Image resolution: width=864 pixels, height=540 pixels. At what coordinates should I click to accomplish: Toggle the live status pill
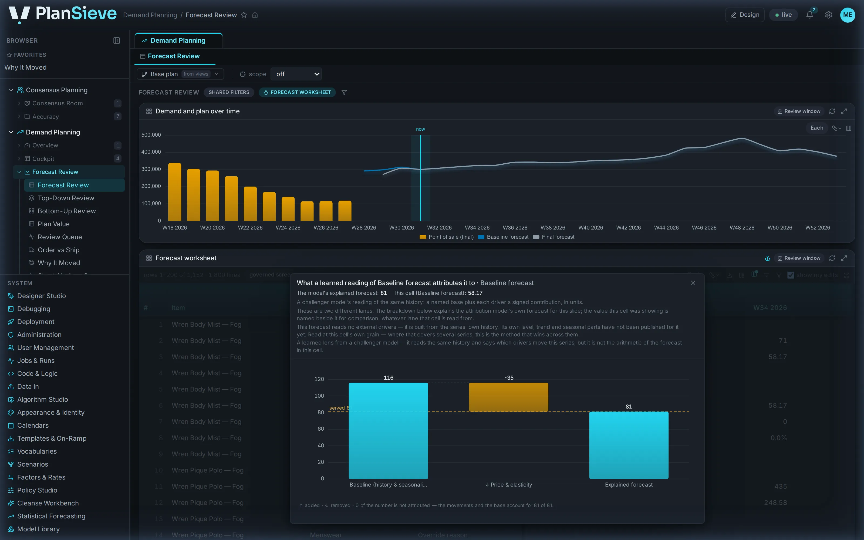tap(783, 15)
